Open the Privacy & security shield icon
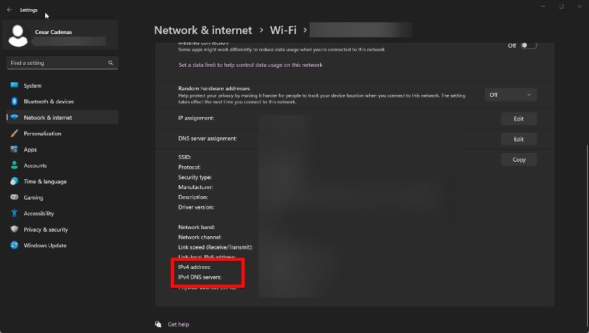The height and width of the screenshot is (333, 589). (x=14, y=229)
